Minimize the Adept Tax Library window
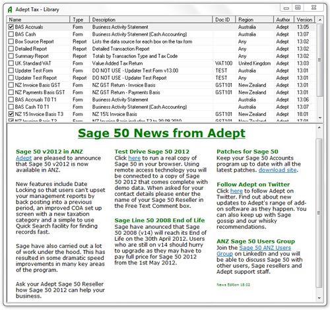Image resolution: width=330 pixels, height=310 pixels. click(x=286, y=8)
